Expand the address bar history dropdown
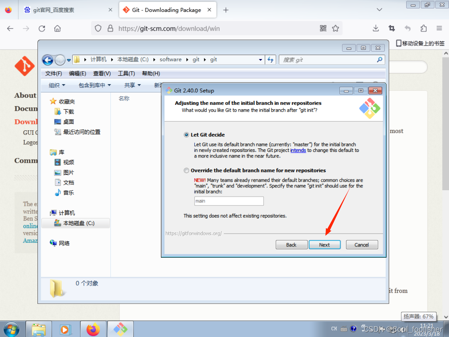This screenshot has height=337, width=449. point(260,59)
